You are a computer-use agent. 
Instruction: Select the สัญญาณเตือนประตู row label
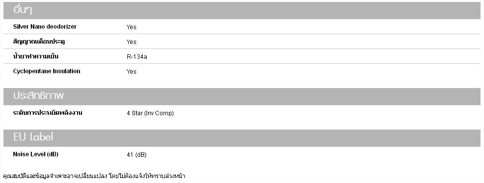(39, 42)
